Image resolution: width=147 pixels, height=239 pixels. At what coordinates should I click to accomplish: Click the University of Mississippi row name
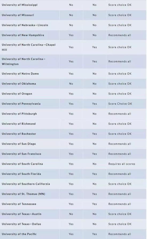tap(20, 5)
